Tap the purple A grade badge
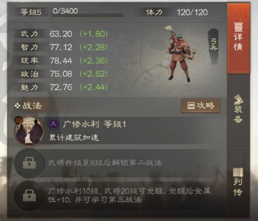Viewport: 258px width, 221px height. point(53,124)
